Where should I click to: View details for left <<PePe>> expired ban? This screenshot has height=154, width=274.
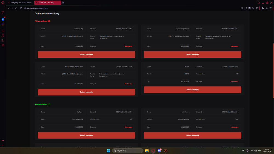[86, 135]
